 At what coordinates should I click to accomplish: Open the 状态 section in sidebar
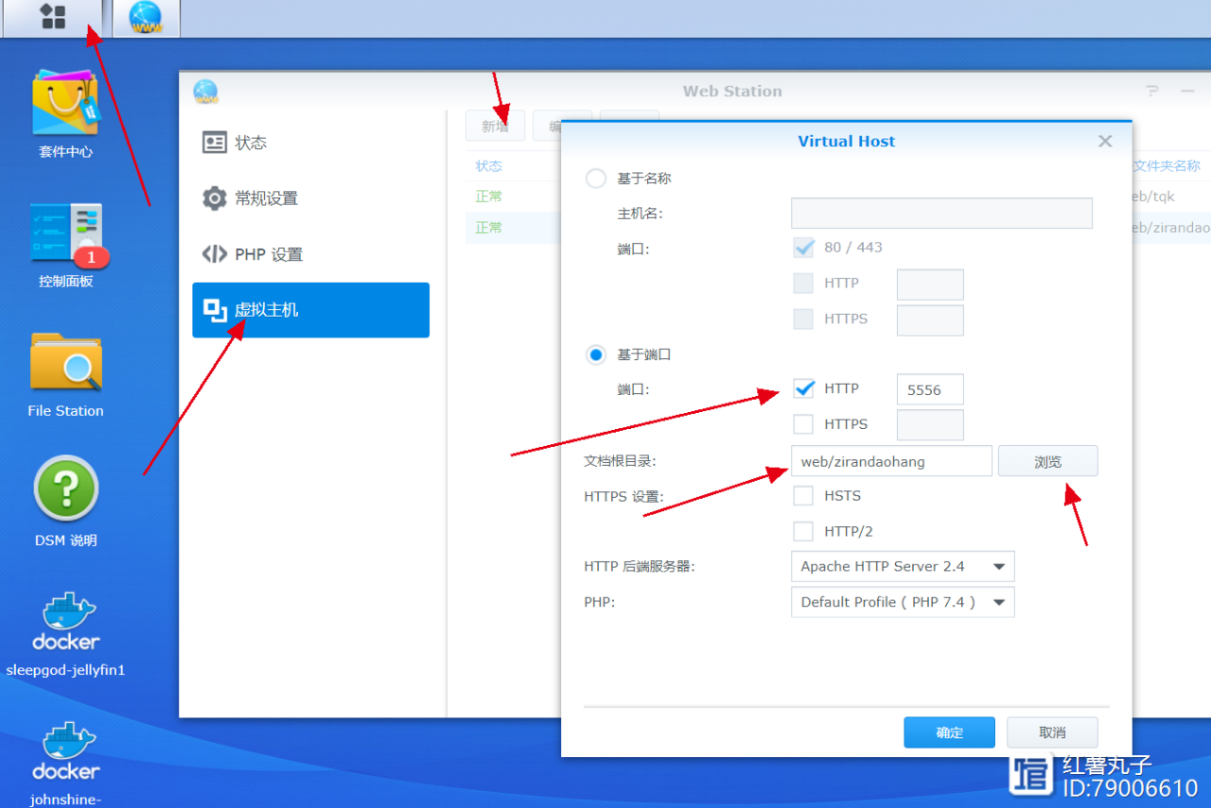click(x=310, y=143)
